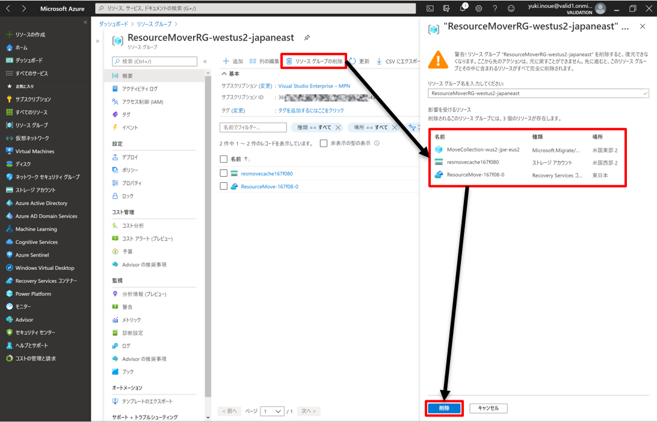Click the キャンセル button
The image size is (657, 422).
(x=489, y=408)
